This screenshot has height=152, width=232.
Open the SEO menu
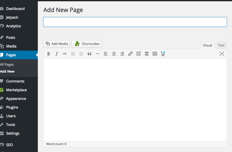pos(9,145)
